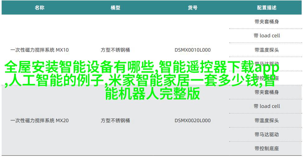Select 带夹套桶身 in the MX20 group
Image resolution: width=303 pixels, height=157 pixels.
point(267,92)
